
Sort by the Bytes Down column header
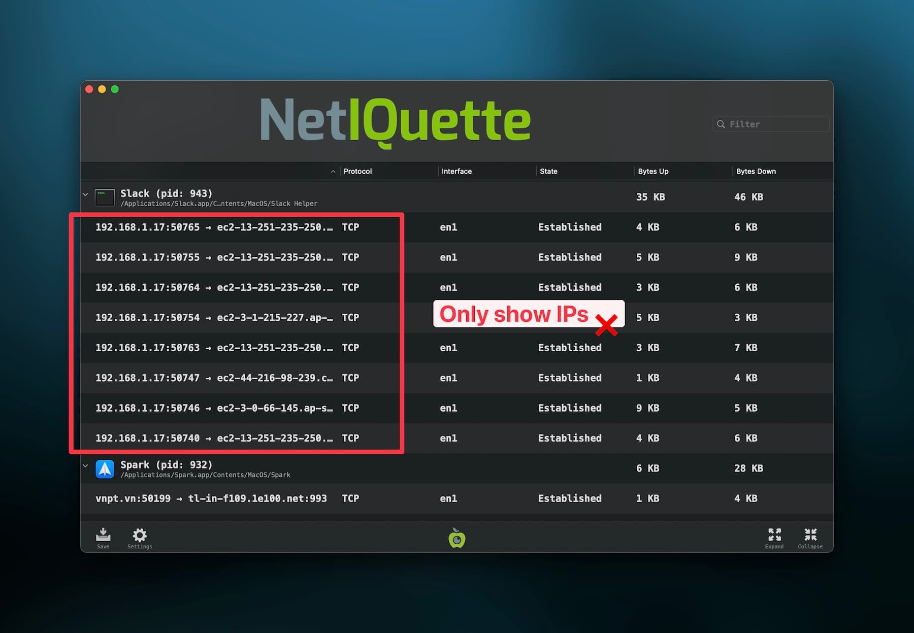pyautogui.click(x=756, y=172)
